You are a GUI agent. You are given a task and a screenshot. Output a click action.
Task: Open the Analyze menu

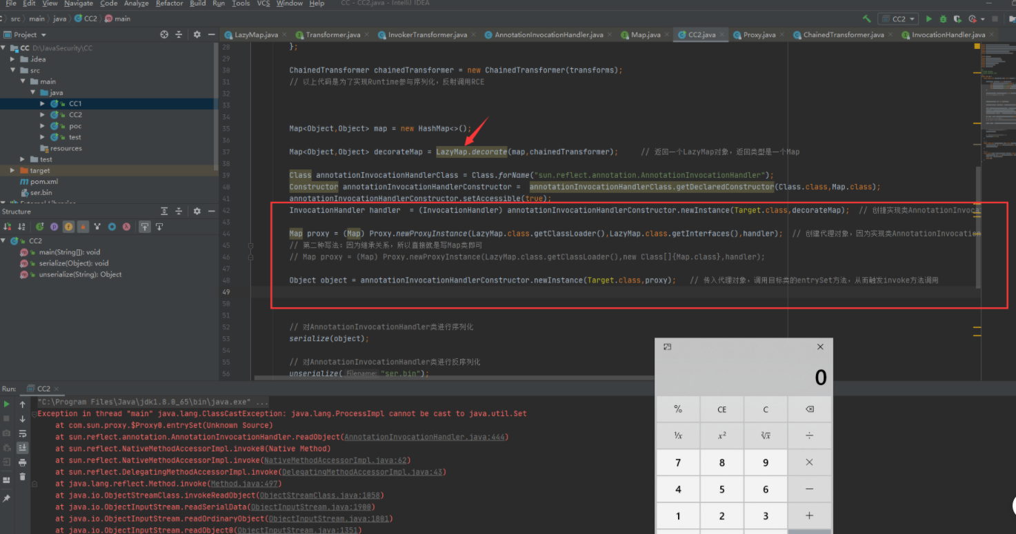tap(136, 3)
